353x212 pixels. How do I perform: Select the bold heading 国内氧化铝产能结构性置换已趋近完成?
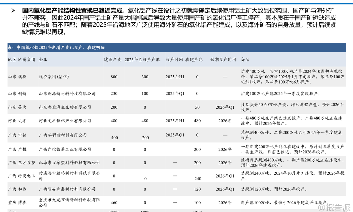pos(74,10)
